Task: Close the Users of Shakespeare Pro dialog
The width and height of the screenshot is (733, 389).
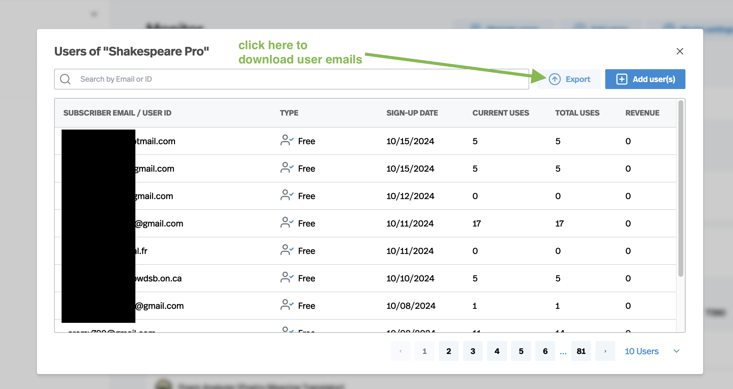Action: point(680,51)
